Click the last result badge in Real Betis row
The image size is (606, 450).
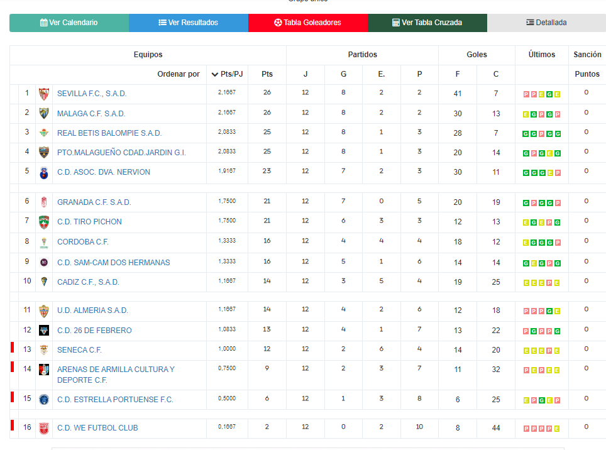558,134
